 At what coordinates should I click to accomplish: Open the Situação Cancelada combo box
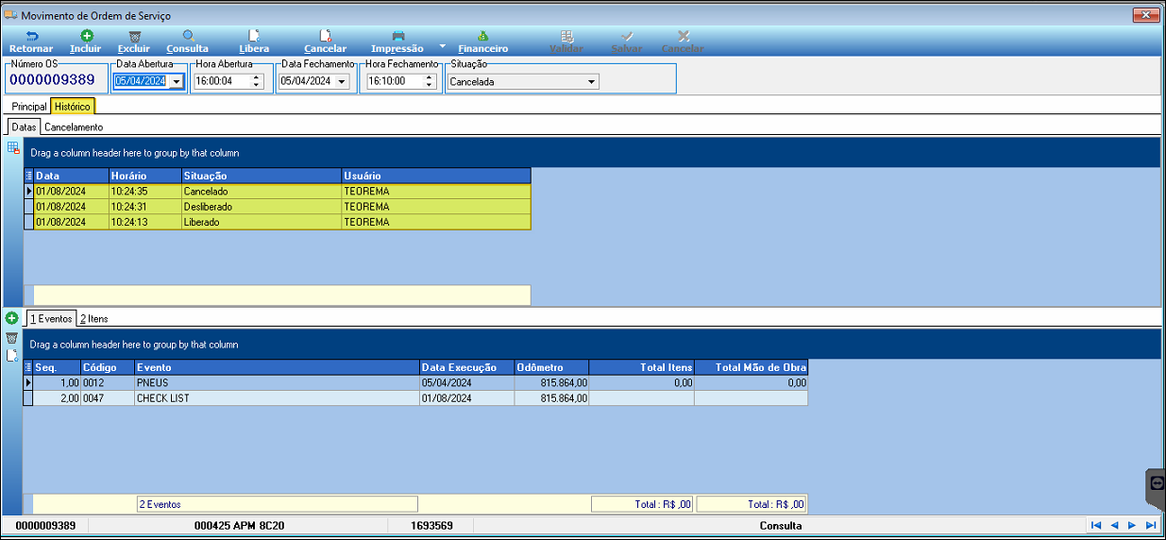tap(523, 81)
